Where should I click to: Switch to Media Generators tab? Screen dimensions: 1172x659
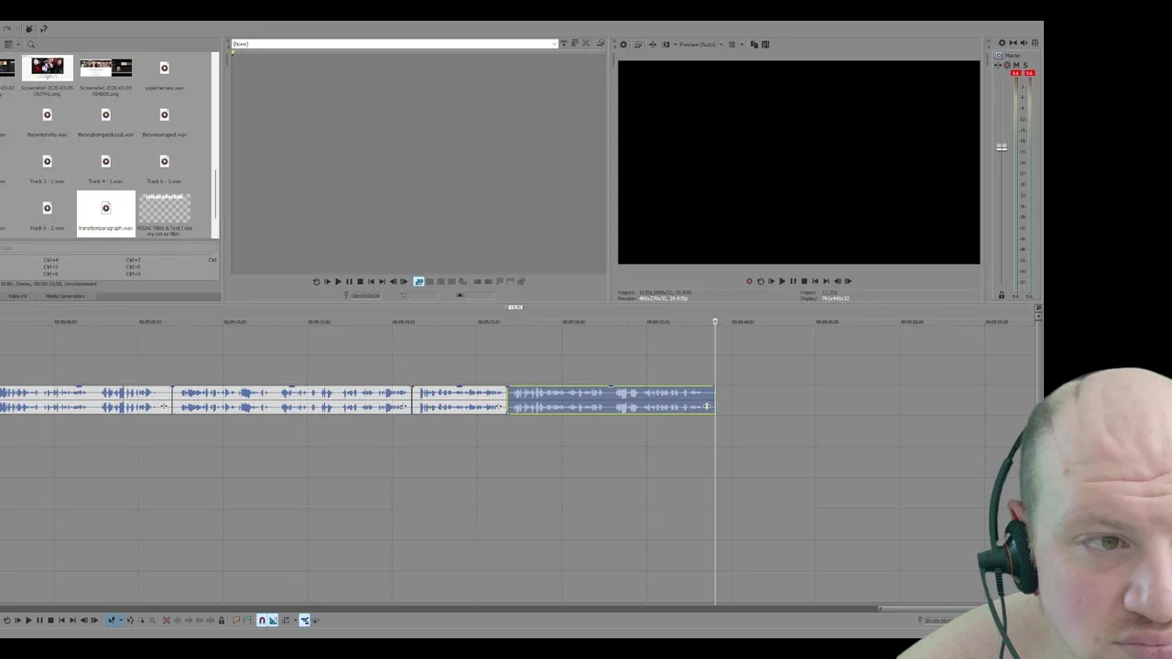point(66,296)
